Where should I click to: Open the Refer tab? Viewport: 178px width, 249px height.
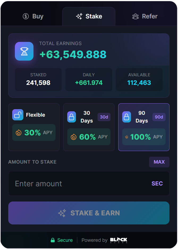(x=145, y=16)
